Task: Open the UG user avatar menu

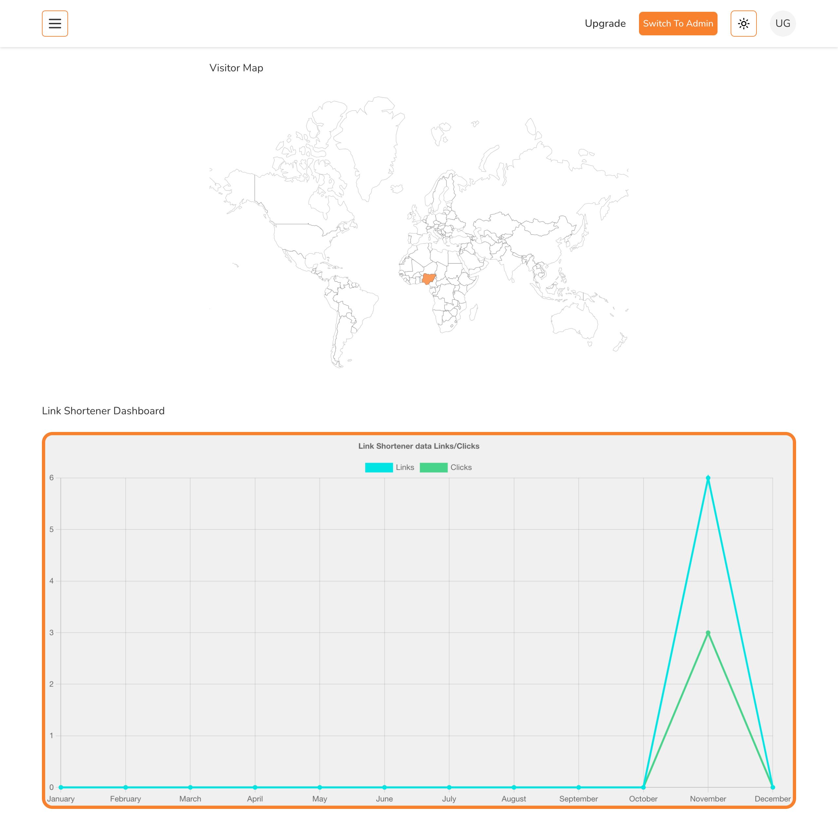Action: point(782,24)
